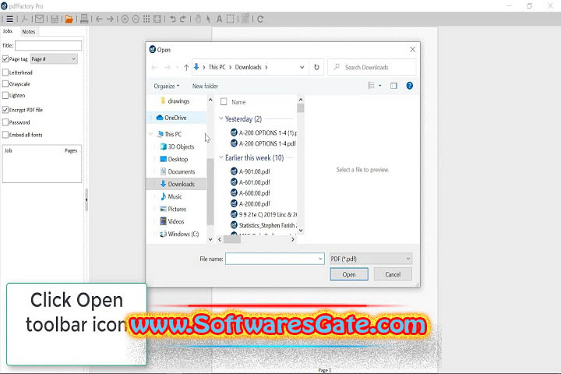Image resolution: width=561 pixels, height=374 pixels.
Task: Click This PC in the address breadcrumb
Action: (217, 67)
